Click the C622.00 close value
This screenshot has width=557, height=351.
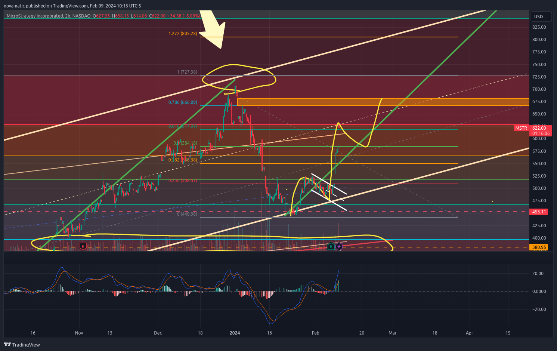coord(157,16)
